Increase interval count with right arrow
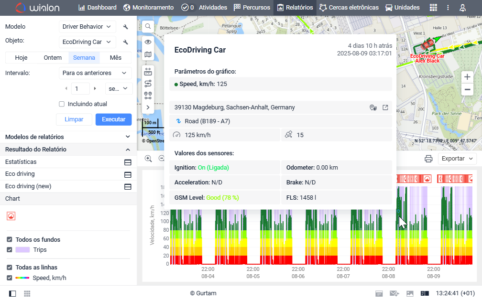Screen dimensions: 482x301 tap(95, 89)
